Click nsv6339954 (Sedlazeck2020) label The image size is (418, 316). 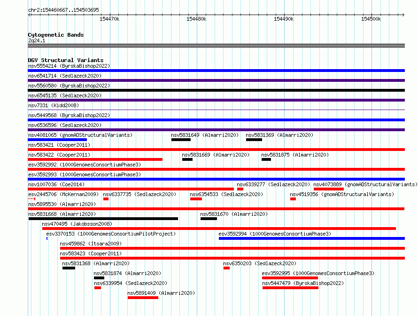click(131, 283)
